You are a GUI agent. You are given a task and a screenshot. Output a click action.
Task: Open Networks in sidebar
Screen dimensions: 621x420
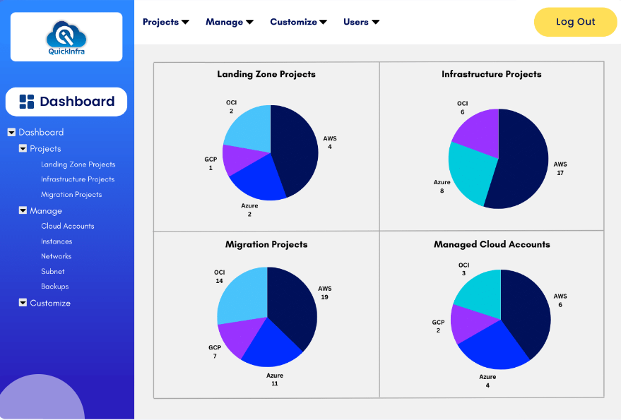[57, 256]
